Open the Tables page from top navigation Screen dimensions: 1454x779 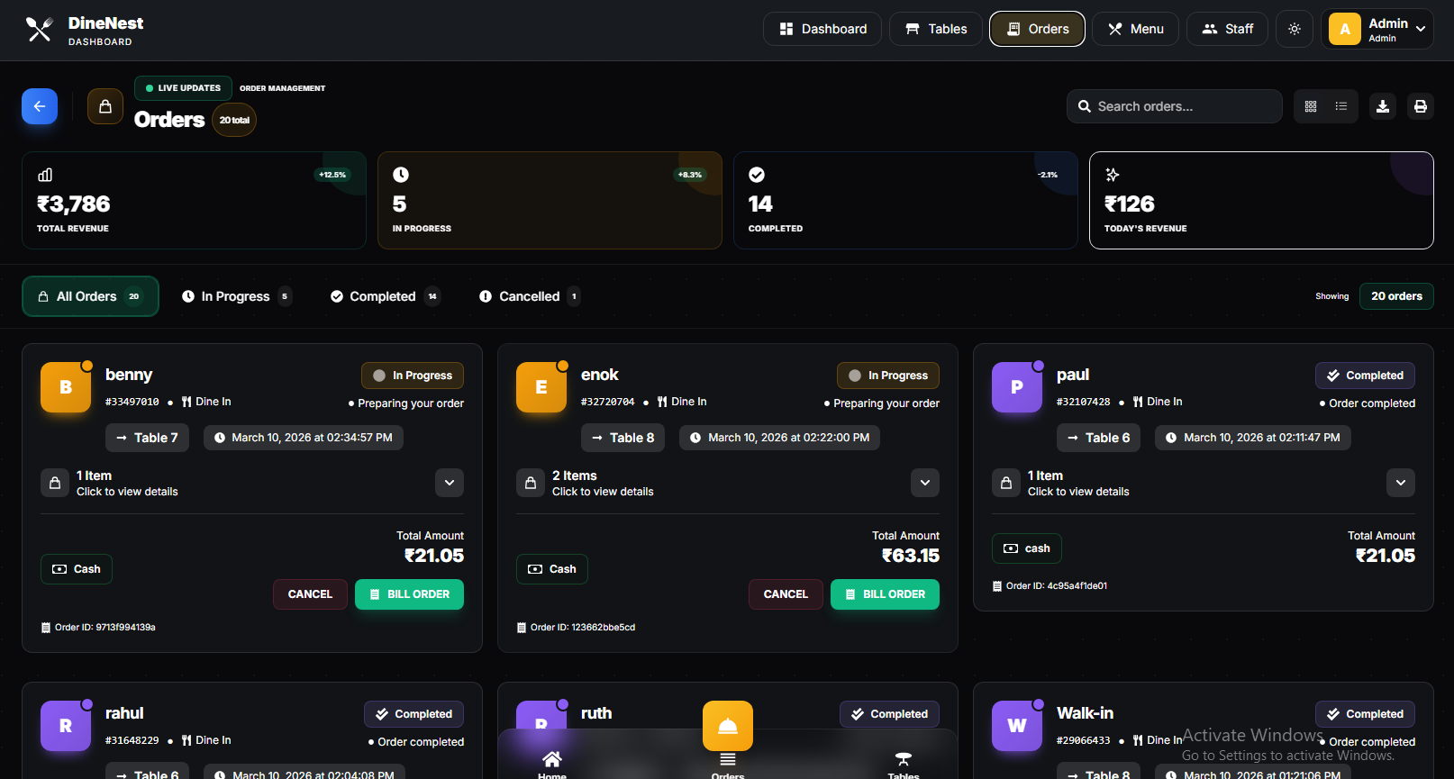click(x=936, y=29)
